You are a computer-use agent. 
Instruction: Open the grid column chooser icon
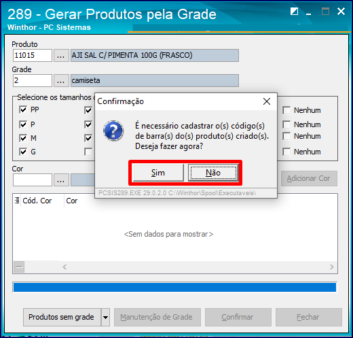point(17,201)
